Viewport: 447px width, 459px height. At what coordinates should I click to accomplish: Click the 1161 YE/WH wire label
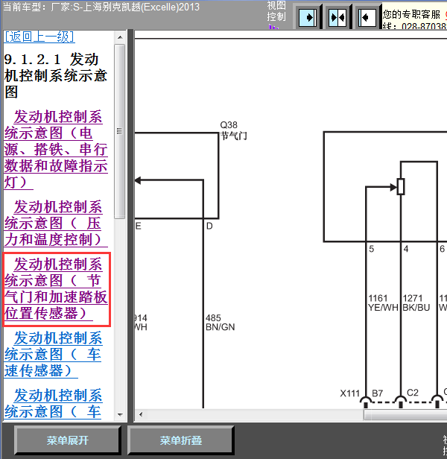383,303
